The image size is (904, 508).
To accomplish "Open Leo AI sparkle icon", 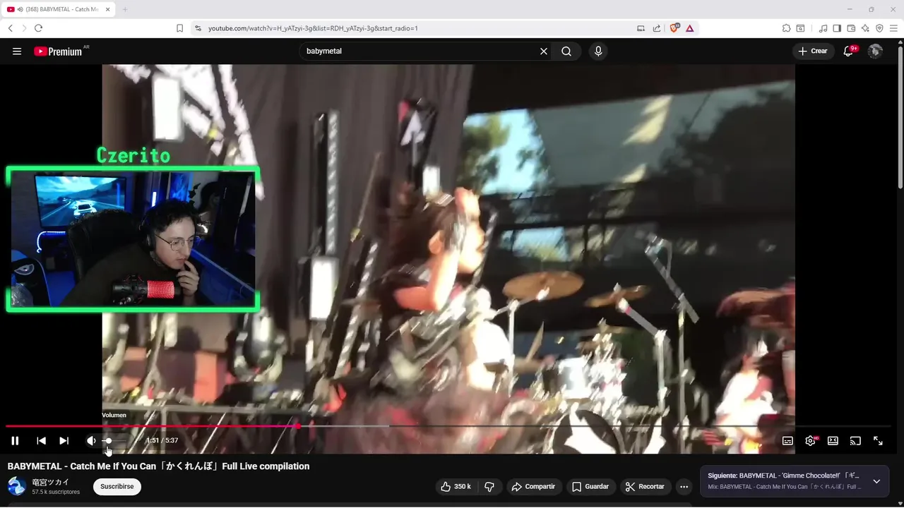I will click(865, 28).
